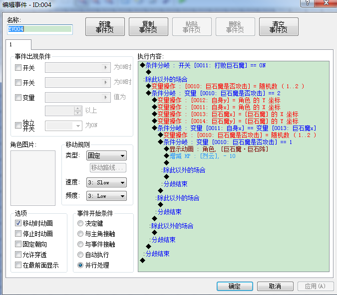Select the 增减 HP: [烈云], - 10 line
This screenshot has height=295, width=337.
[x=200, y=156]
